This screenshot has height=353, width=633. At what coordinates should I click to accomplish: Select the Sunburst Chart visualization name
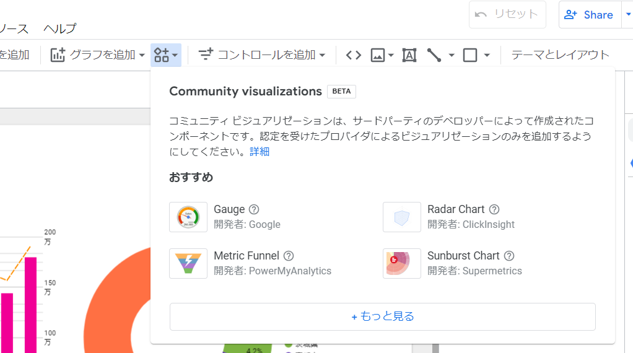(463, 256)
